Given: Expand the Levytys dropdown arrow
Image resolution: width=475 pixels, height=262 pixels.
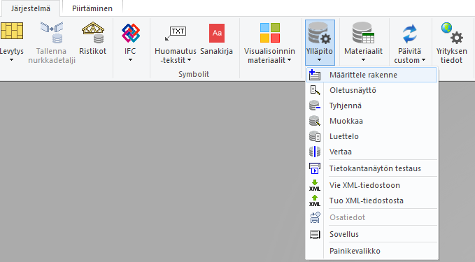Looking at the screenshot, I should pyautogui.click(x=11, y=60).
